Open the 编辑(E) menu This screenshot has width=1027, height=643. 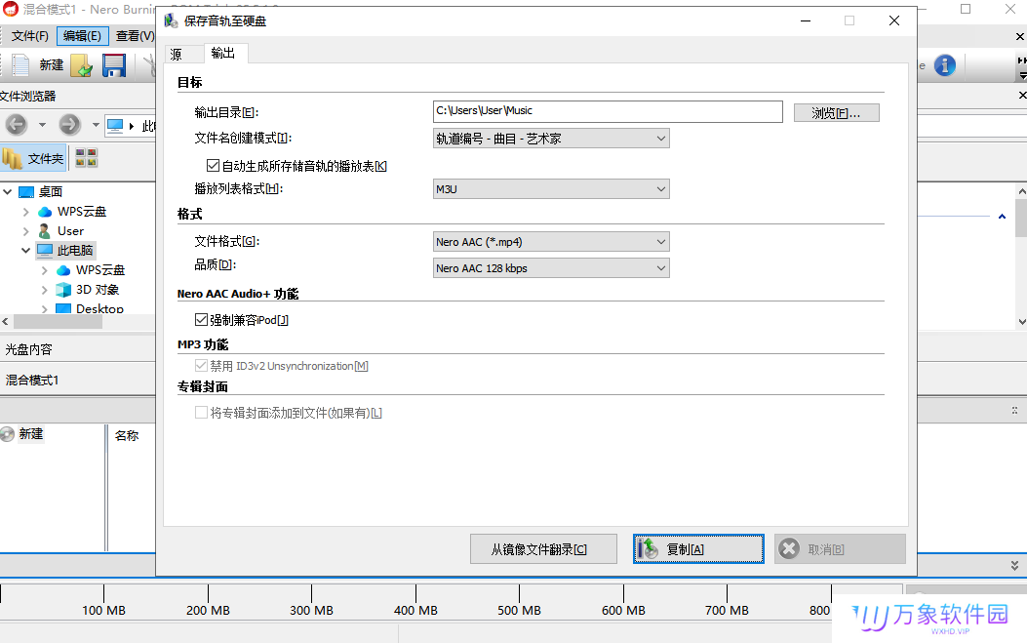[x=83, y=36]
